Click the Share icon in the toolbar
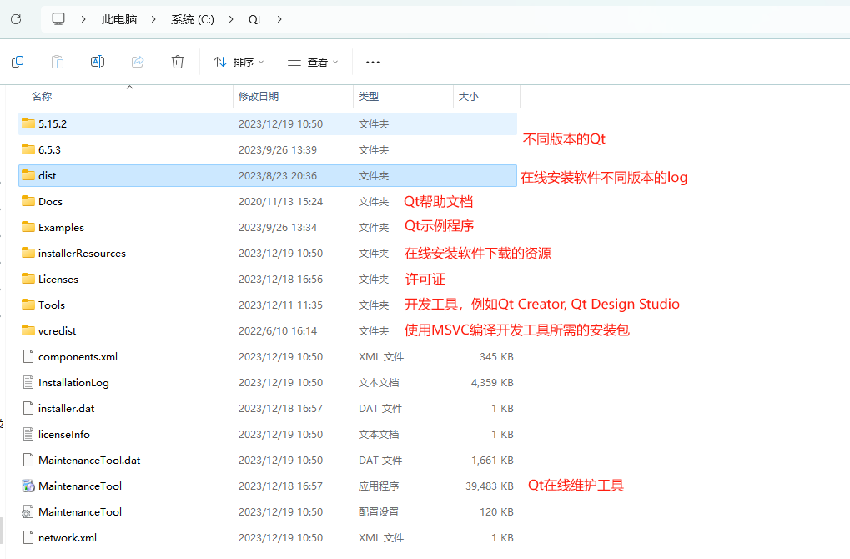Screen dimensions: 850x559 (x=138, y=62)
